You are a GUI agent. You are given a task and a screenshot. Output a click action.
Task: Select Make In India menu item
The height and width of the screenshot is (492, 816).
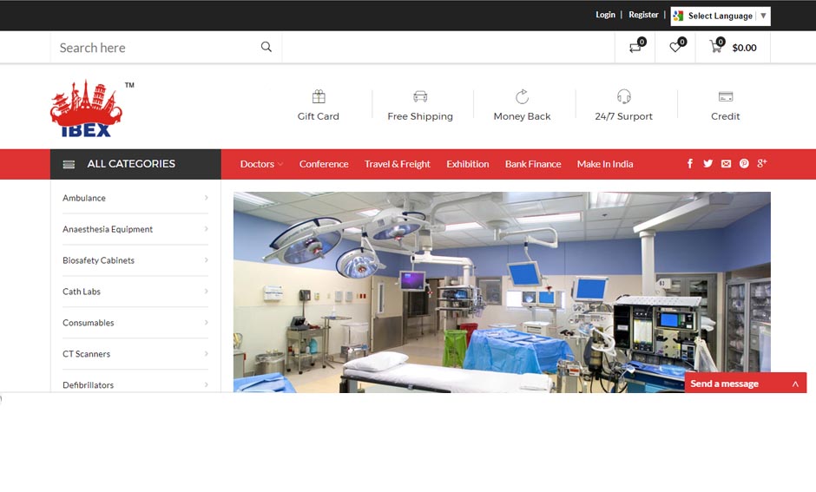[x=605, y=164]
